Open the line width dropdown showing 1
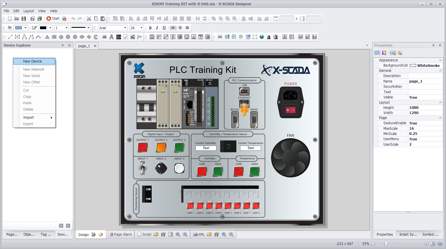This screenshot has height=249, width=446. tap(66, 28)
